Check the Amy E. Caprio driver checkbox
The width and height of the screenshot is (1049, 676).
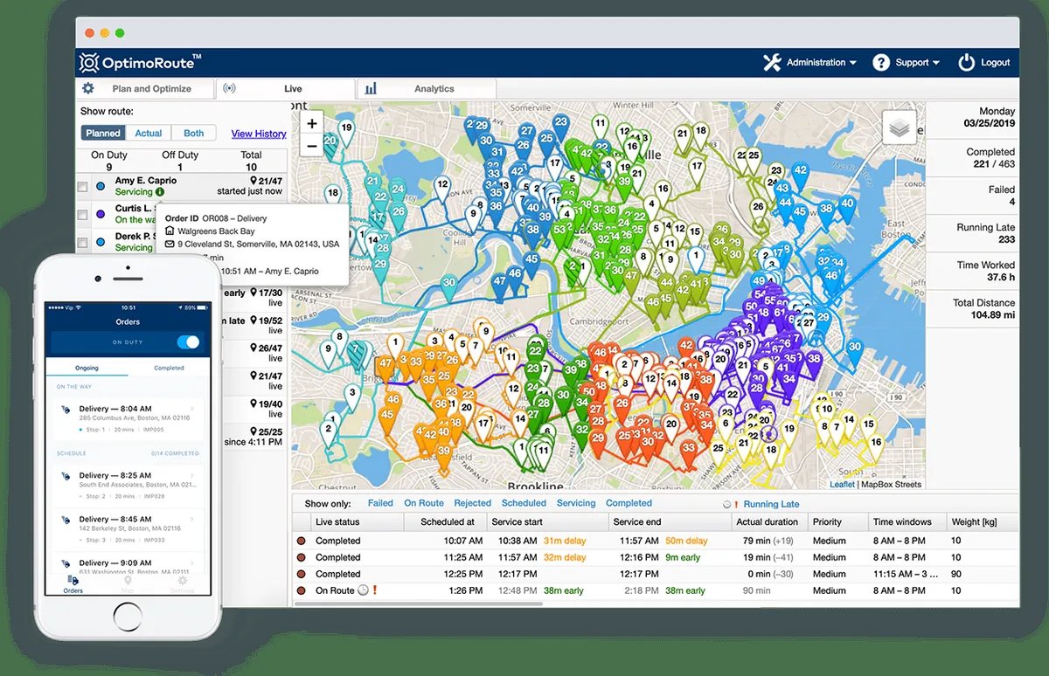[x=82, y=186]
